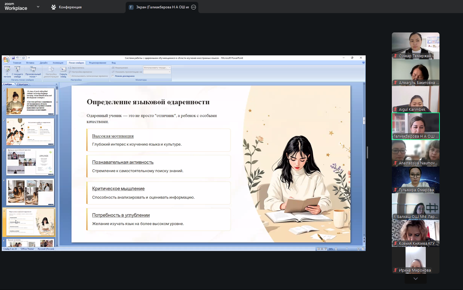Zoom in with the plus button
This screenshot has width=463, height=290.
point(358,249)
